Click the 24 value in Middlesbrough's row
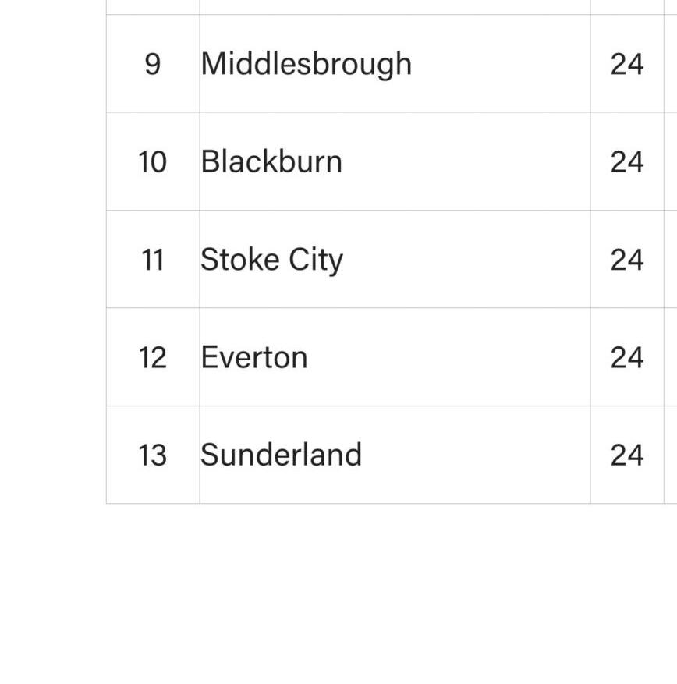 (x=627, y=64)
